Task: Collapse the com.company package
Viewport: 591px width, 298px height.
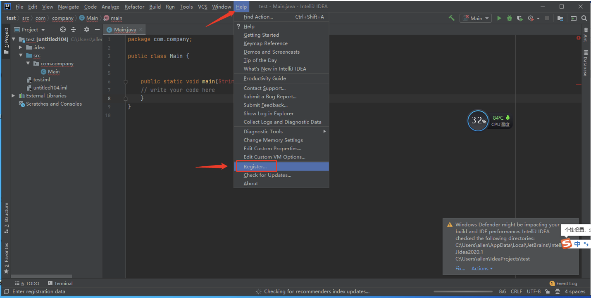Action: click(x=28, y=64)
